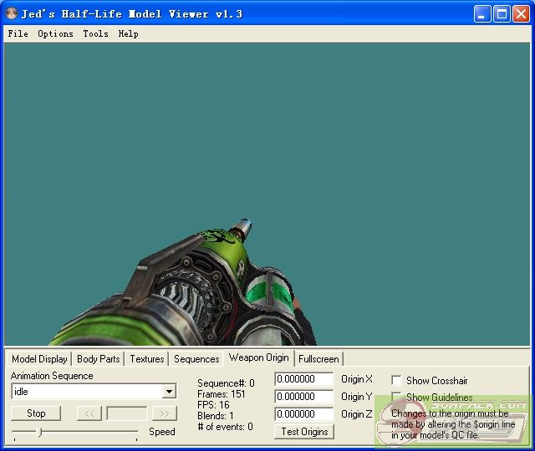Enable the Show Crosshair checkbox
The image size is (535, 451).
[396, 380]
